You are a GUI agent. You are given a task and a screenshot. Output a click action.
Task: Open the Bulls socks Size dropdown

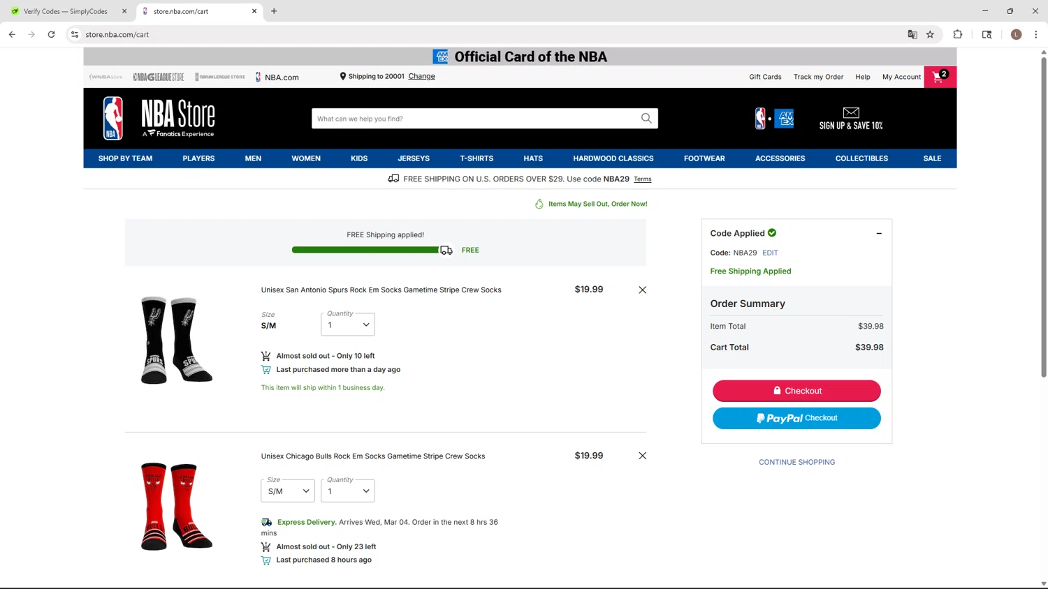[288, 491]
